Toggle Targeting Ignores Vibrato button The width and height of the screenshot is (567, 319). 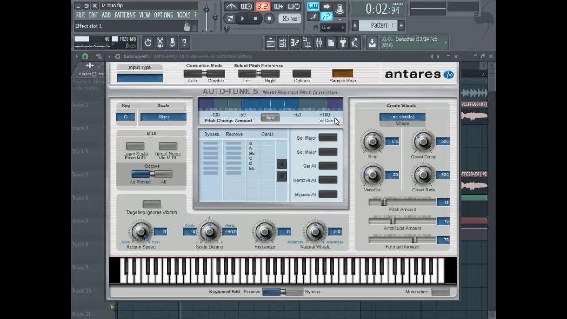click(x=151, y=204)
